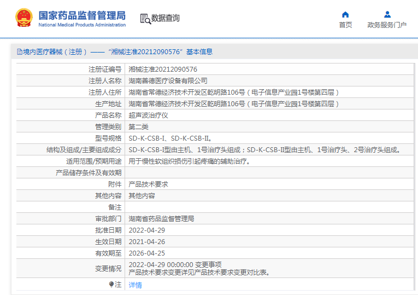The width and height of the screenshot is (418, 295).
Task: Click registrant name 湖南善德医疗设备有限公司
Action: (168, 81)
